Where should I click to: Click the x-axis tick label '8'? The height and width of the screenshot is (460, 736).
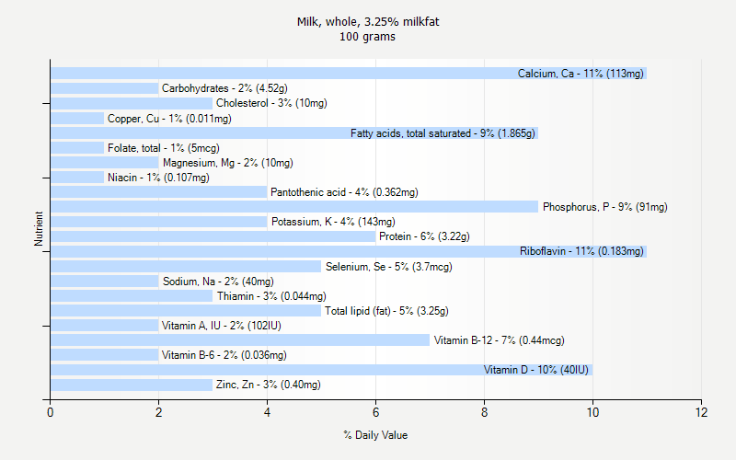tap(485, 412)
